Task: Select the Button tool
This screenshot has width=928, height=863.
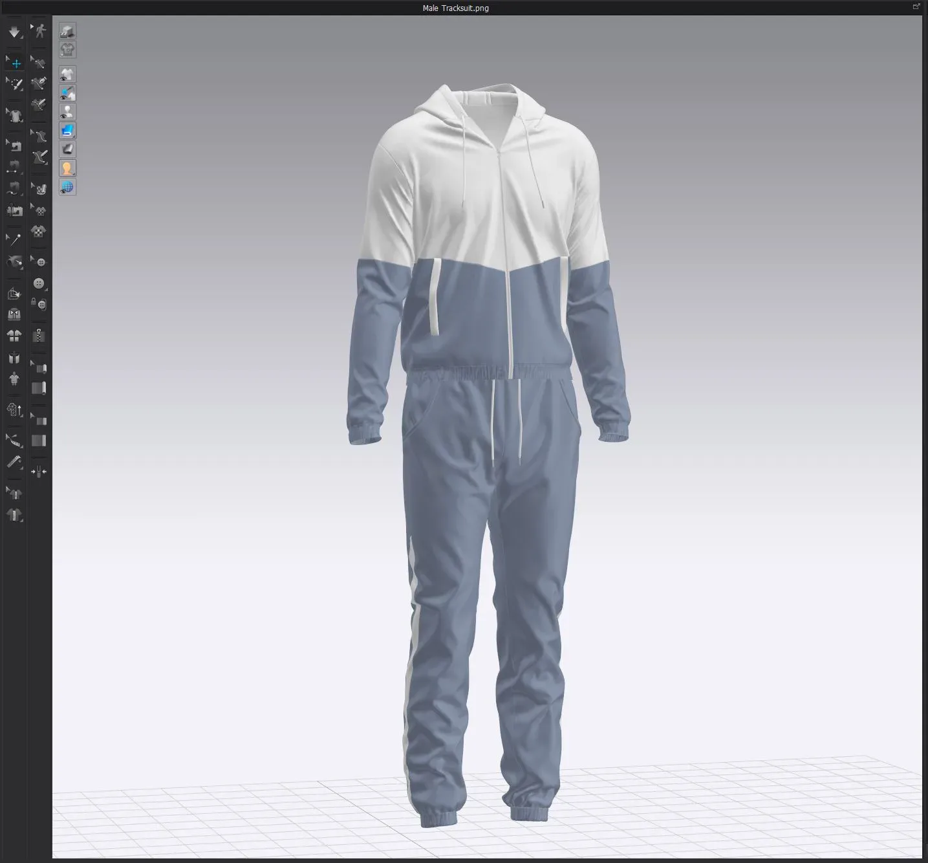Action: pos(39,283)
